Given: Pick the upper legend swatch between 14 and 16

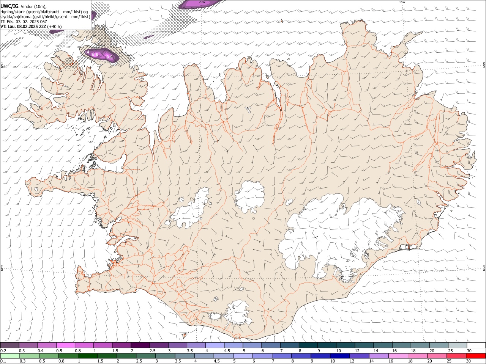Looking at the screenshot, I should (383, 345).
